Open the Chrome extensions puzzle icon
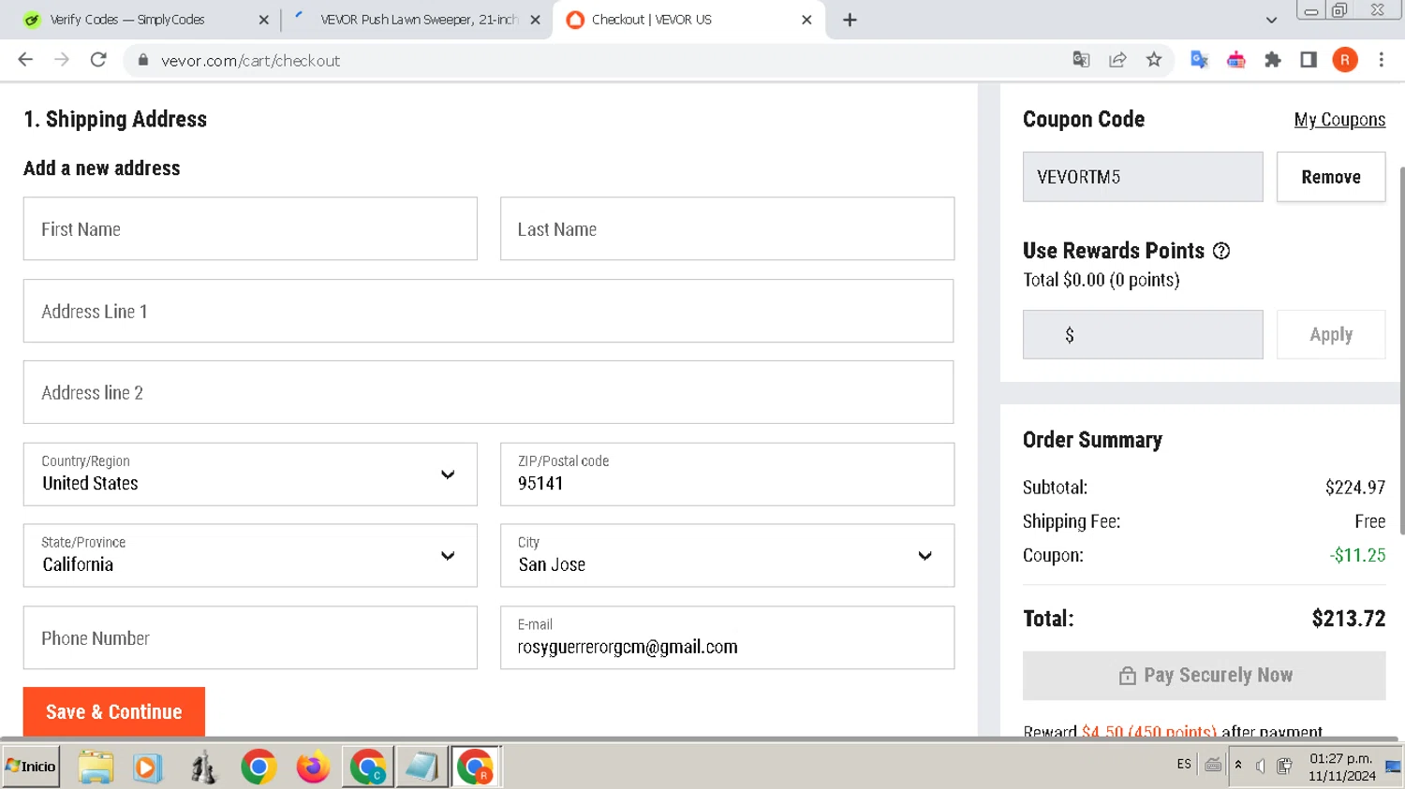Image resolution: width=1405 pixels, height=789 pixels. tap(1272, 60)
